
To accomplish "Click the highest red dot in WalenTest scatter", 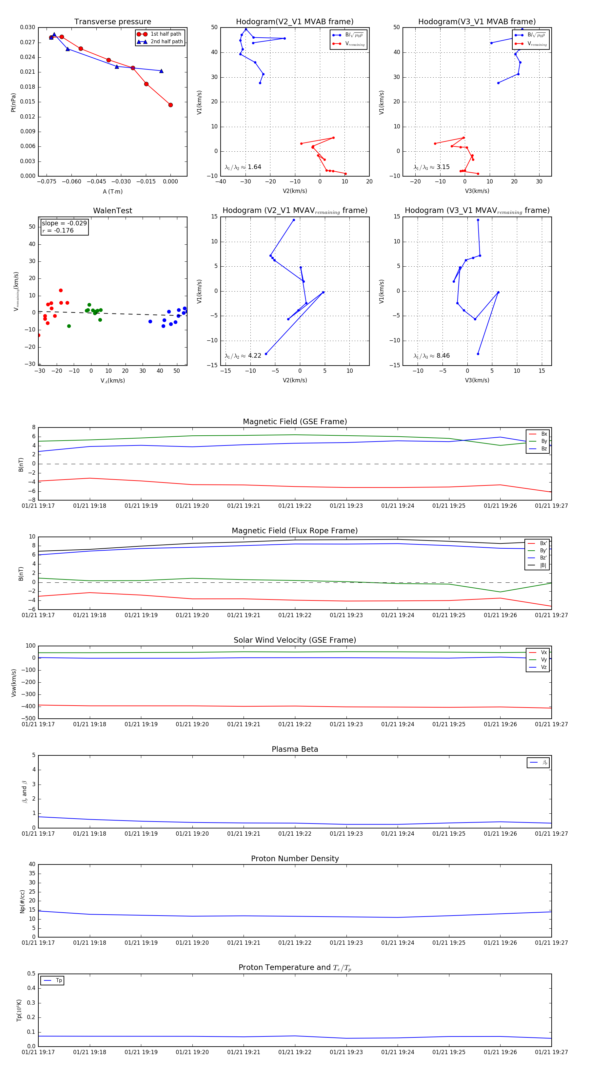I will coord(61,290).
